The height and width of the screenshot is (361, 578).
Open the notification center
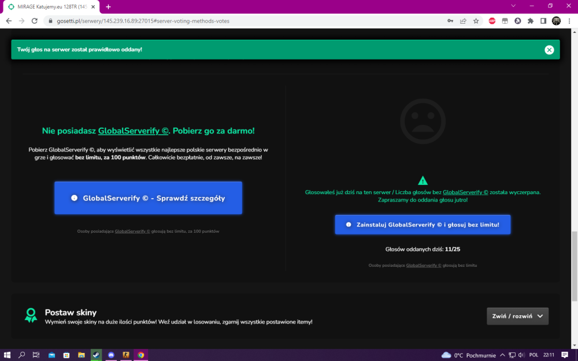tap(565, 355)
